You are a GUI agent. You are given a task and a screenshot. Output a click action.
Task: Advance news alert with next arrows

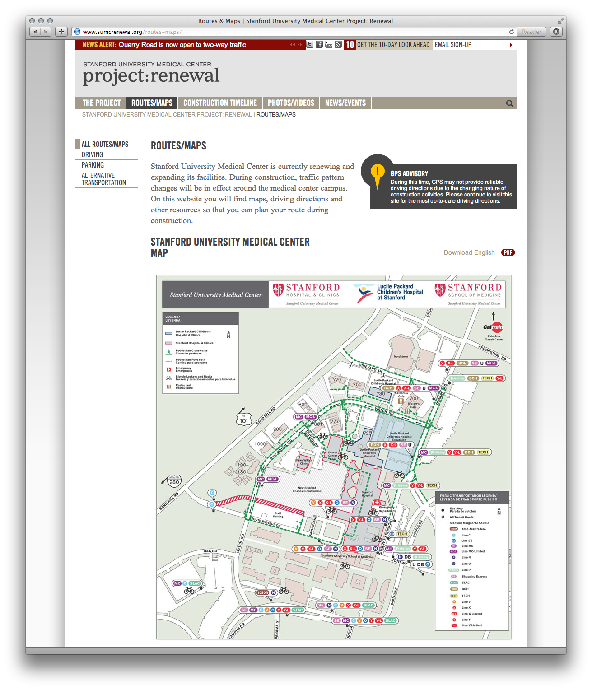click(x=300, y=44)
